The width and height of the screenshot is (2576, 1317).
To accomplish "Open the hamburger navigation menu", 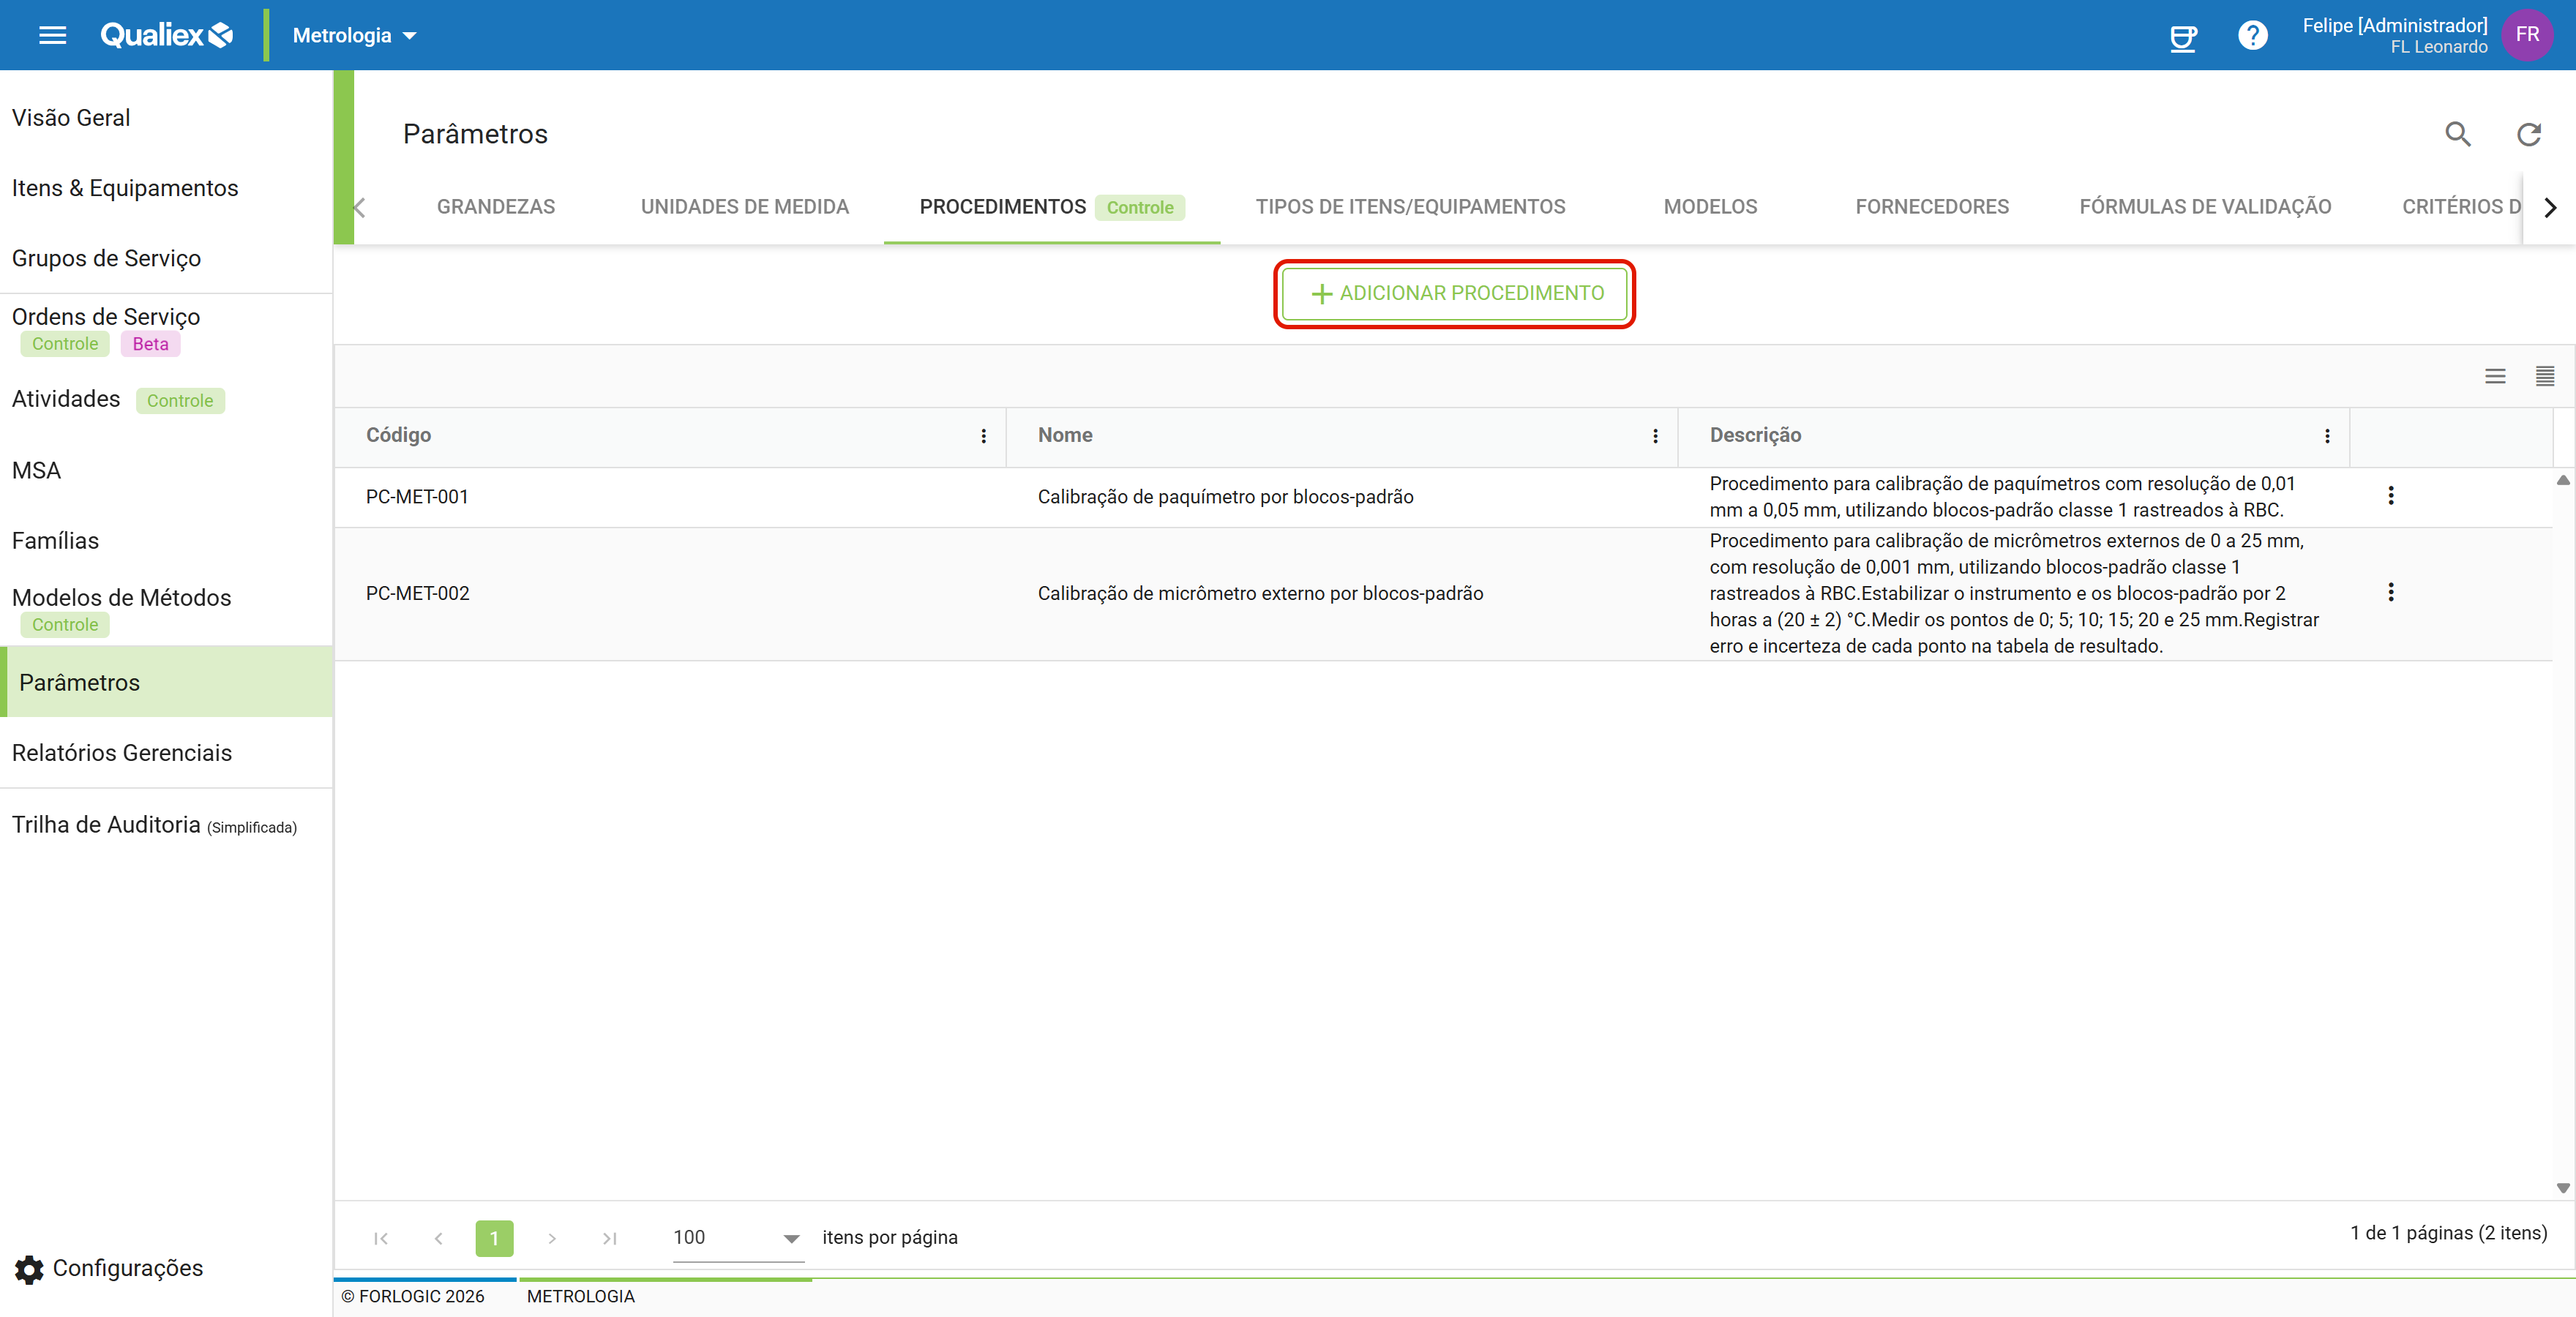I will tap(52, 35).
